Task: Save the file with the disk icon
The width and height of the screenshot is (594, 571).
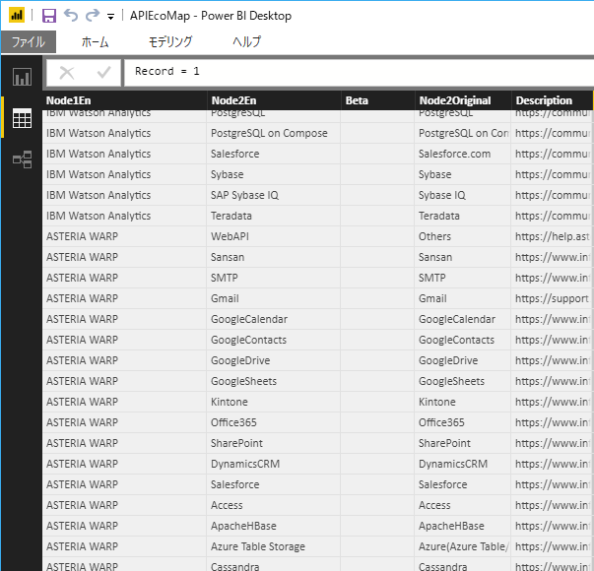Action: tap(49, 16)
